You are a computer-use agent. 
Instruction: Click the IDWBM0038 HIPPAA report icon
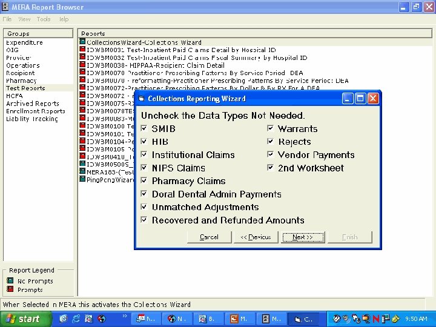tap(82, 65)
